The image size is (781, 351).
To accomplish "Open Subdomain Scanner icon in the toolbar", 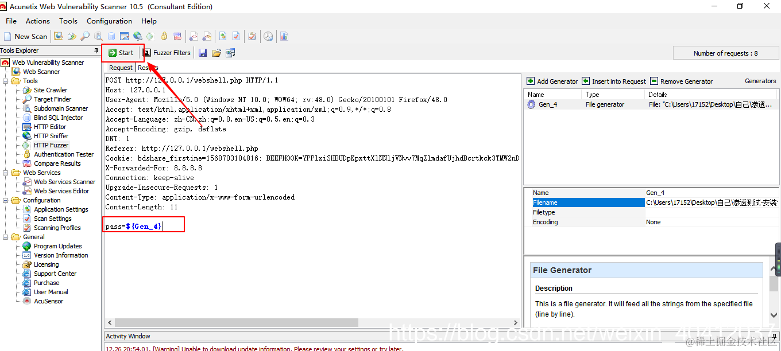I will pos(98,36).
